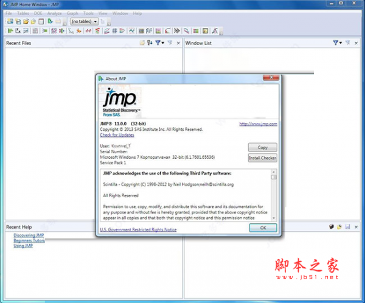The height and width of the screenshot is (303, 365).
Task: Click the Copy button
Action: click(263, 147)
